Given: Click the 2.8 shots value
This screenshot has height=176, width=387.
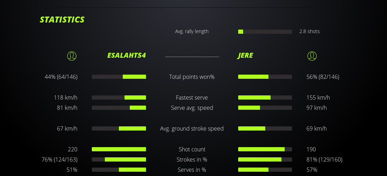Looking at the screenshot, I should tap(309, 31).
